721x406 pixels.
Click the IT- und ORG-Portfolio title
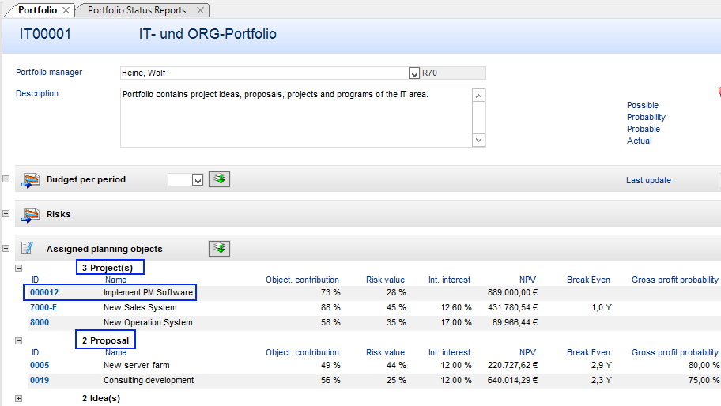pos(208,34)
